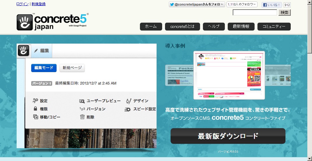Open コミュニティー navigation item
Screen dimensions: 312x161
pos(274,26)
